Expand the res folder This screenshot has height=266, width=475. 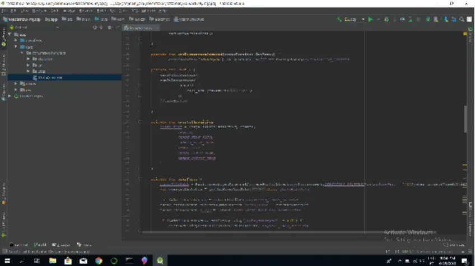(16, 90)
